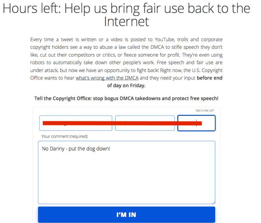The height and width of the screenshot is (223, 261).
Task: Click the word "Internet" in the headline
Action: 126,22
